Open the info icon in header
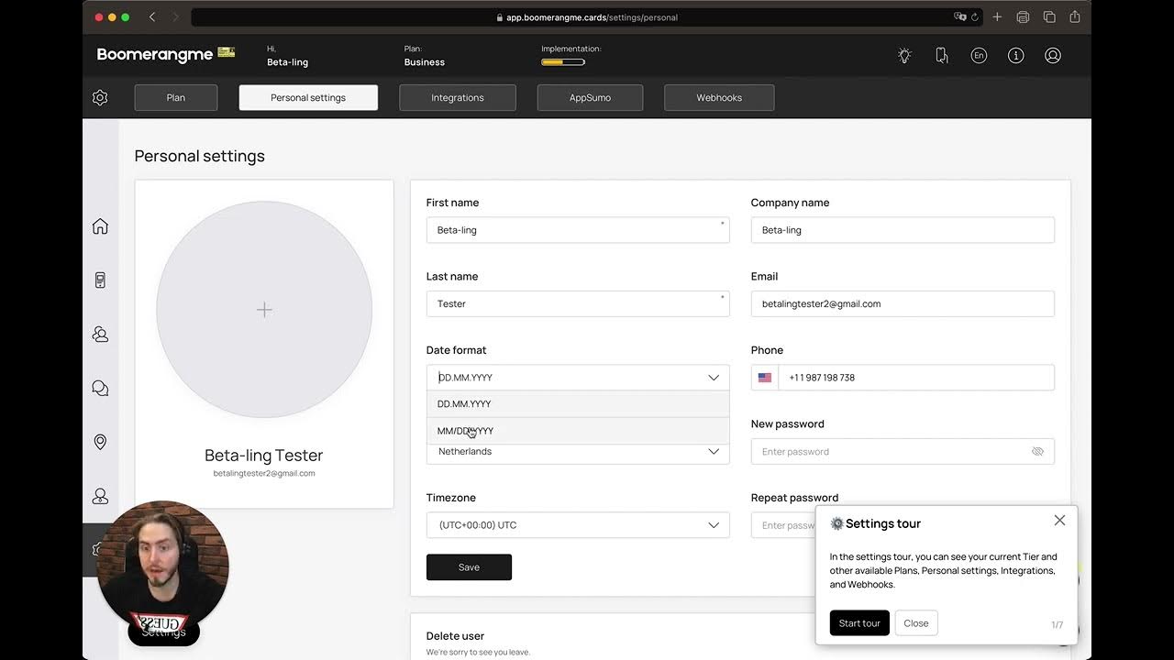 pos(1015,56)
